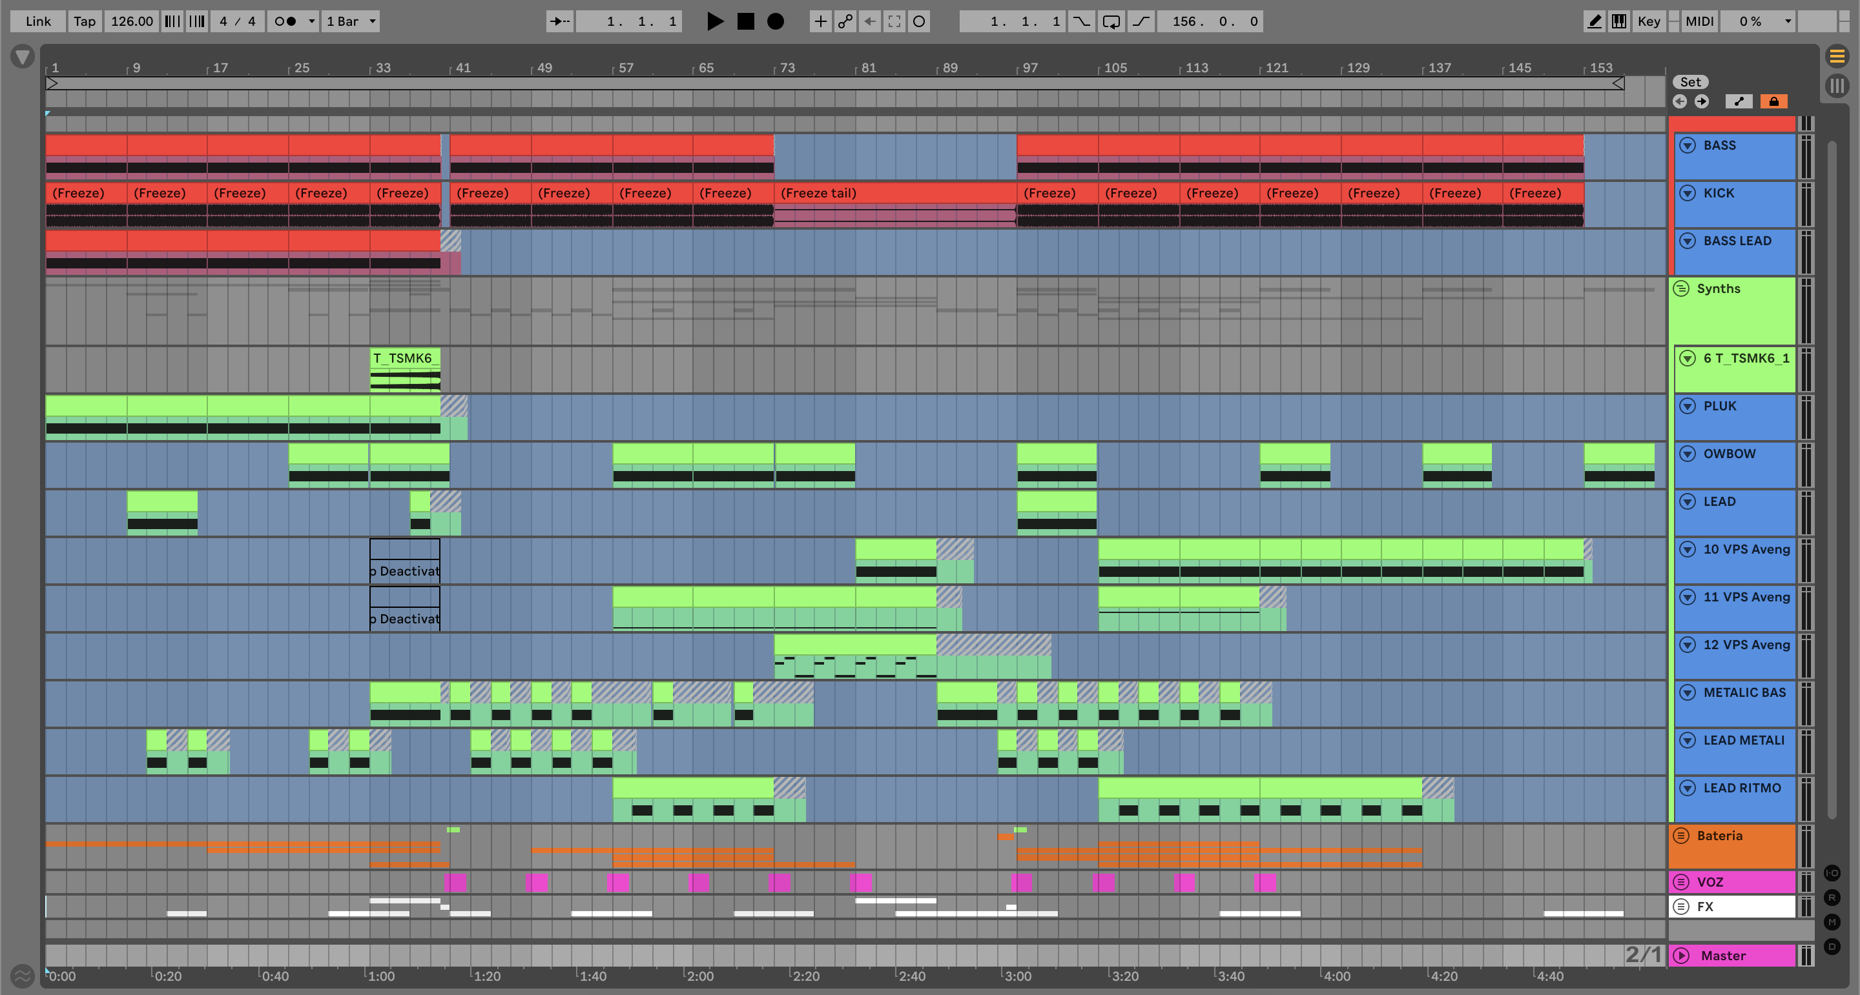Click the 2:00 mark in the time ruler
This screenshot has width=1860, height=995.
coord(699,976)
